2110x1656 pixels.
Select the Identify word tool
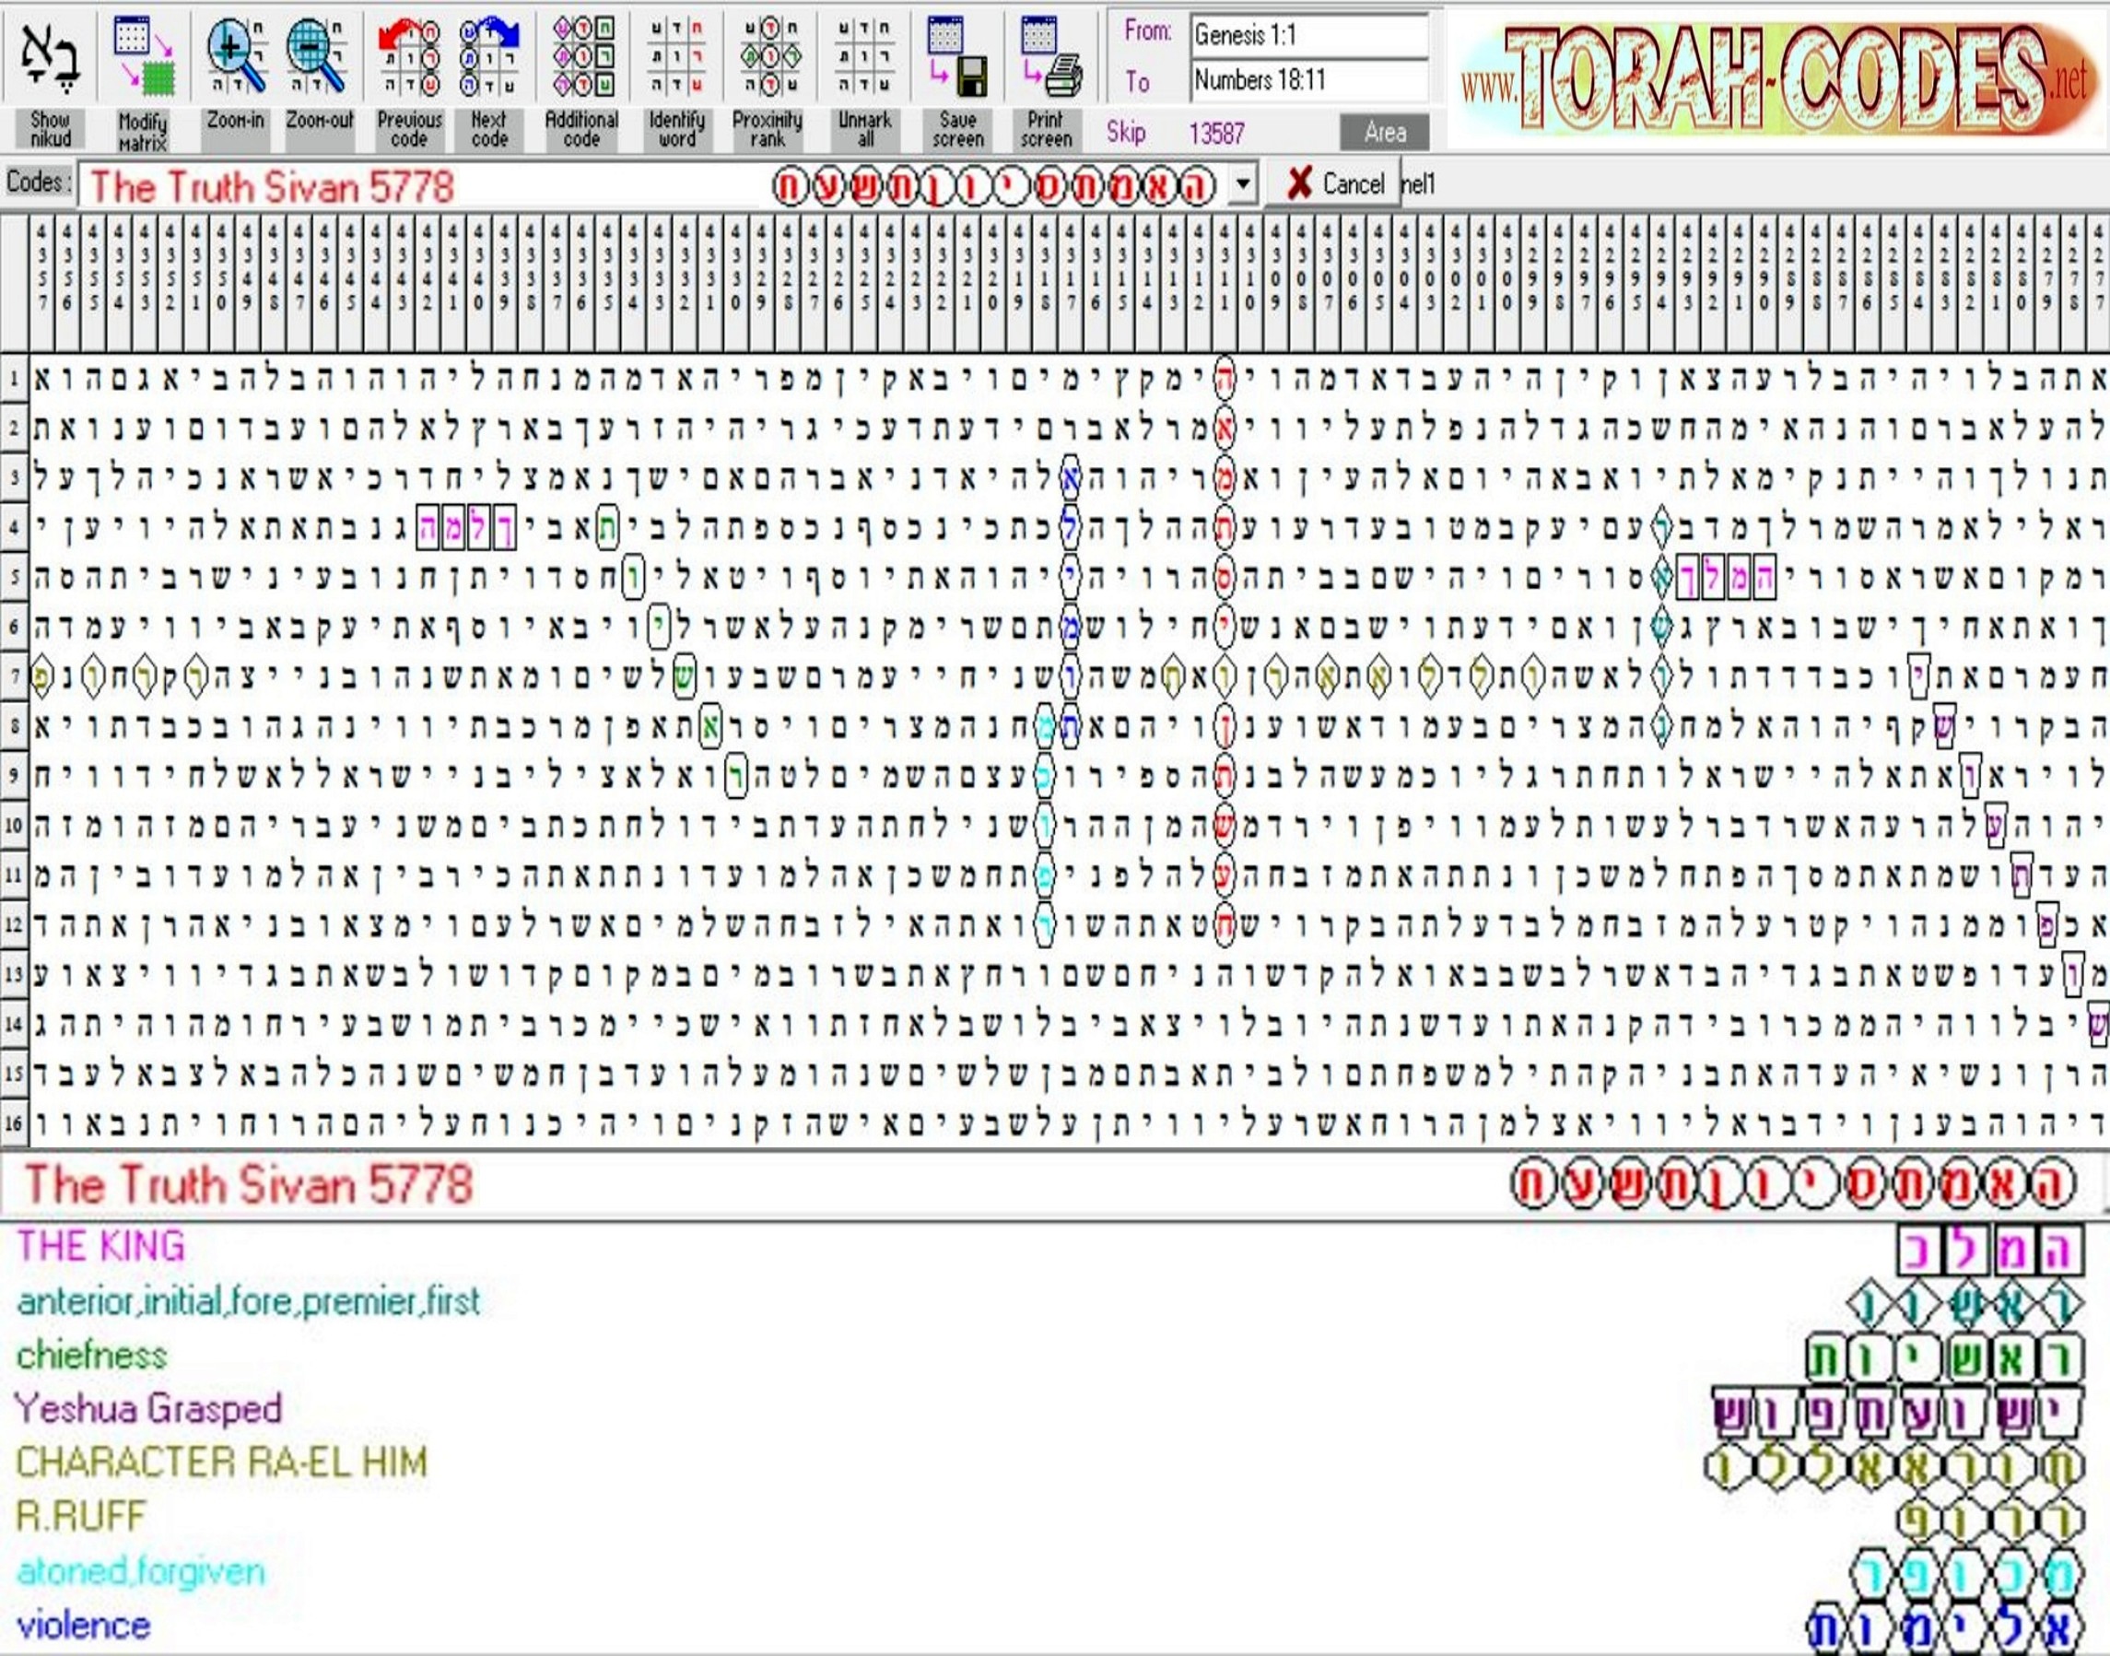(675, 58)
